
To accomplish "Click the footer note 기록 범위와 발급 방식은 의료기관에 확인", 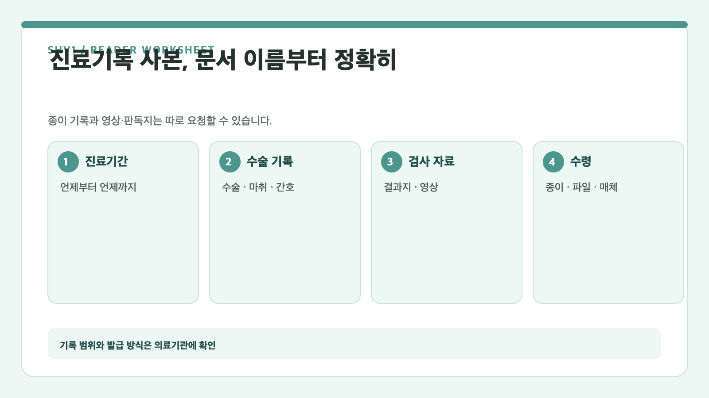I will [138, 345].
